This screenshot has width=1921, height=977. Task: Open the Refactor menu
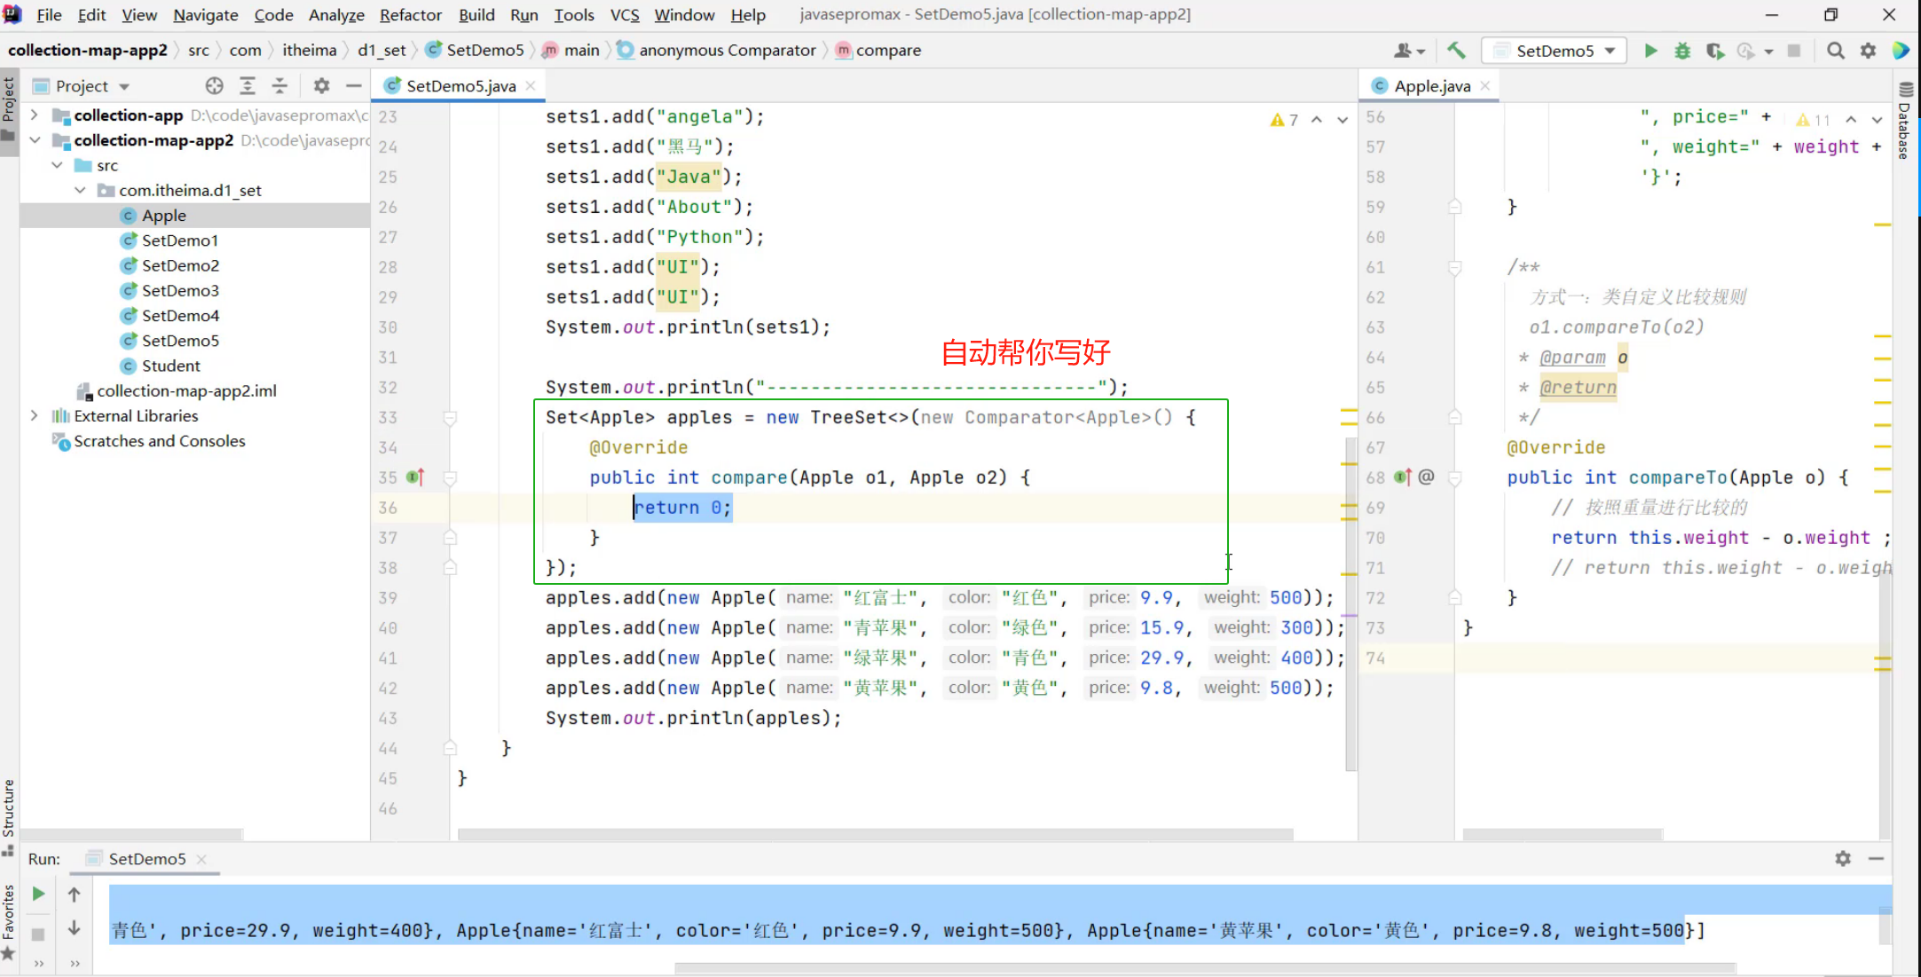pyautogui.click(x=410, y=15)
